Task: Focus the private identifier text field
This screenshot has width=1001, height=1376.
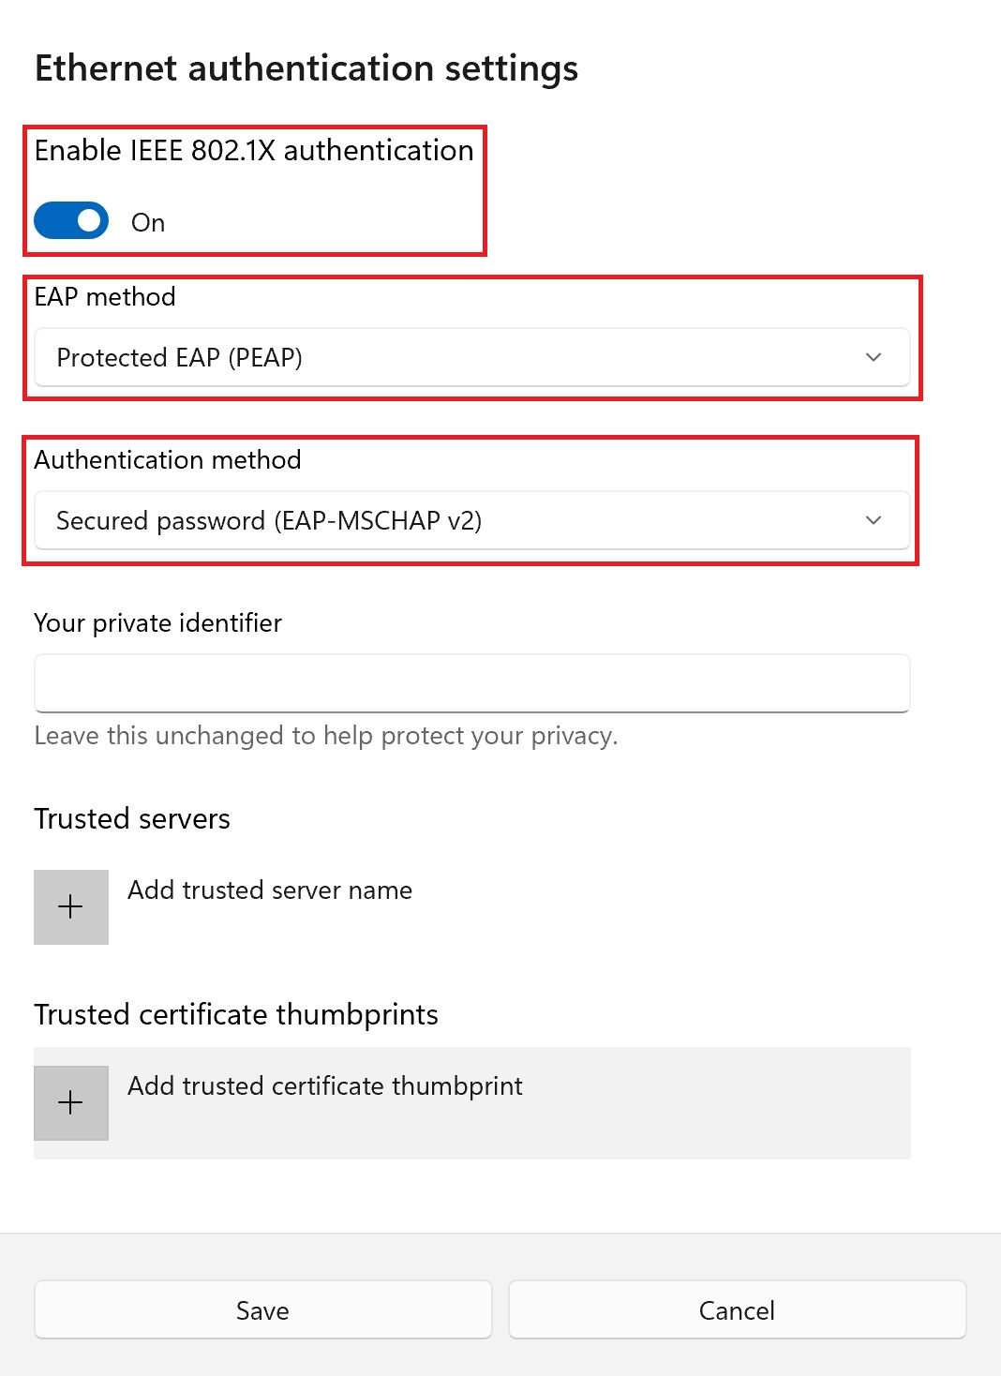Action: (x=471, y=683)
